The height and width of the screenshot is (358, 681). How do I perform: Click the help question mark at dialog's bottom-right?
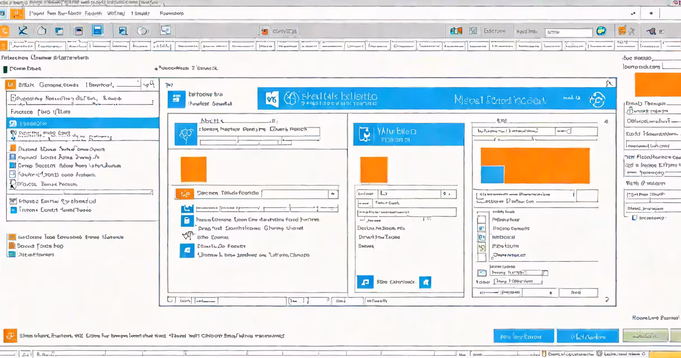(607, 300)
